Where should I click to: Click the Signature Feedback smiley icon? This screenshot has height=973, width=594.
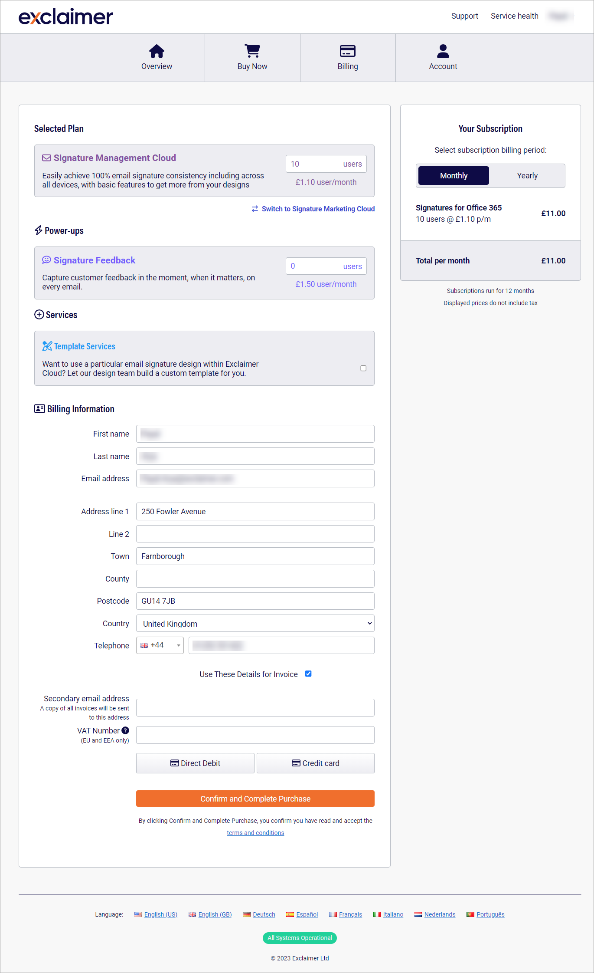coord(46,260)
